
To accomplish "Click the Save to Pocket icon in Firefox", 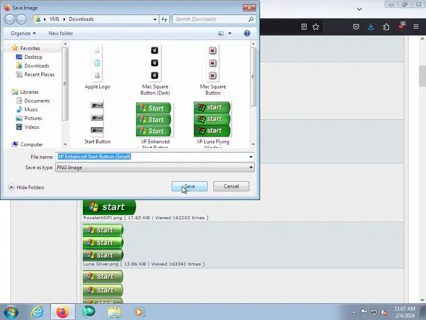I will click(x=356, y=27).
